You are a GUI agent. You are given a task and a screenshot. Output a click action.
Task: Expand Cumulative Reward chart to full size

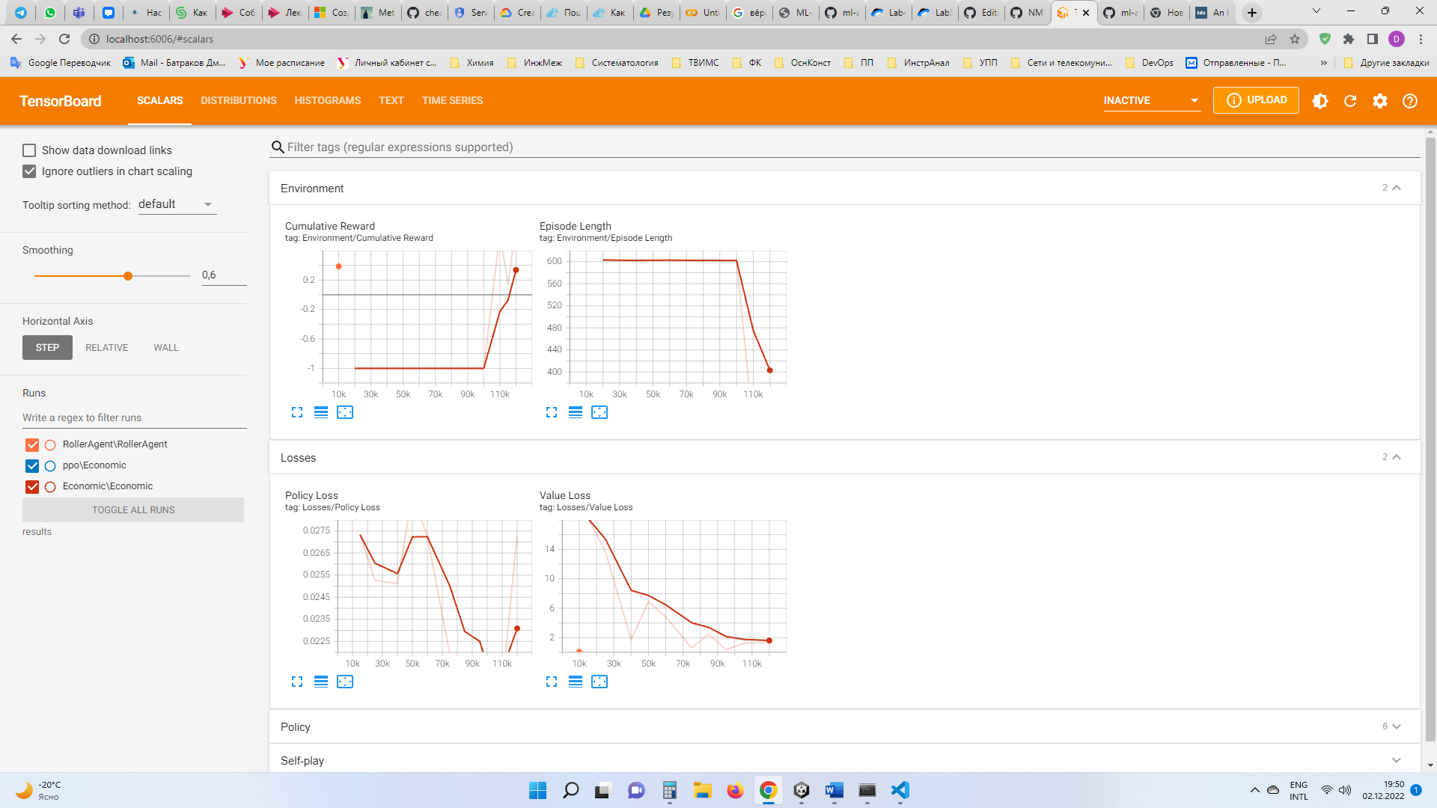(297, 412)
